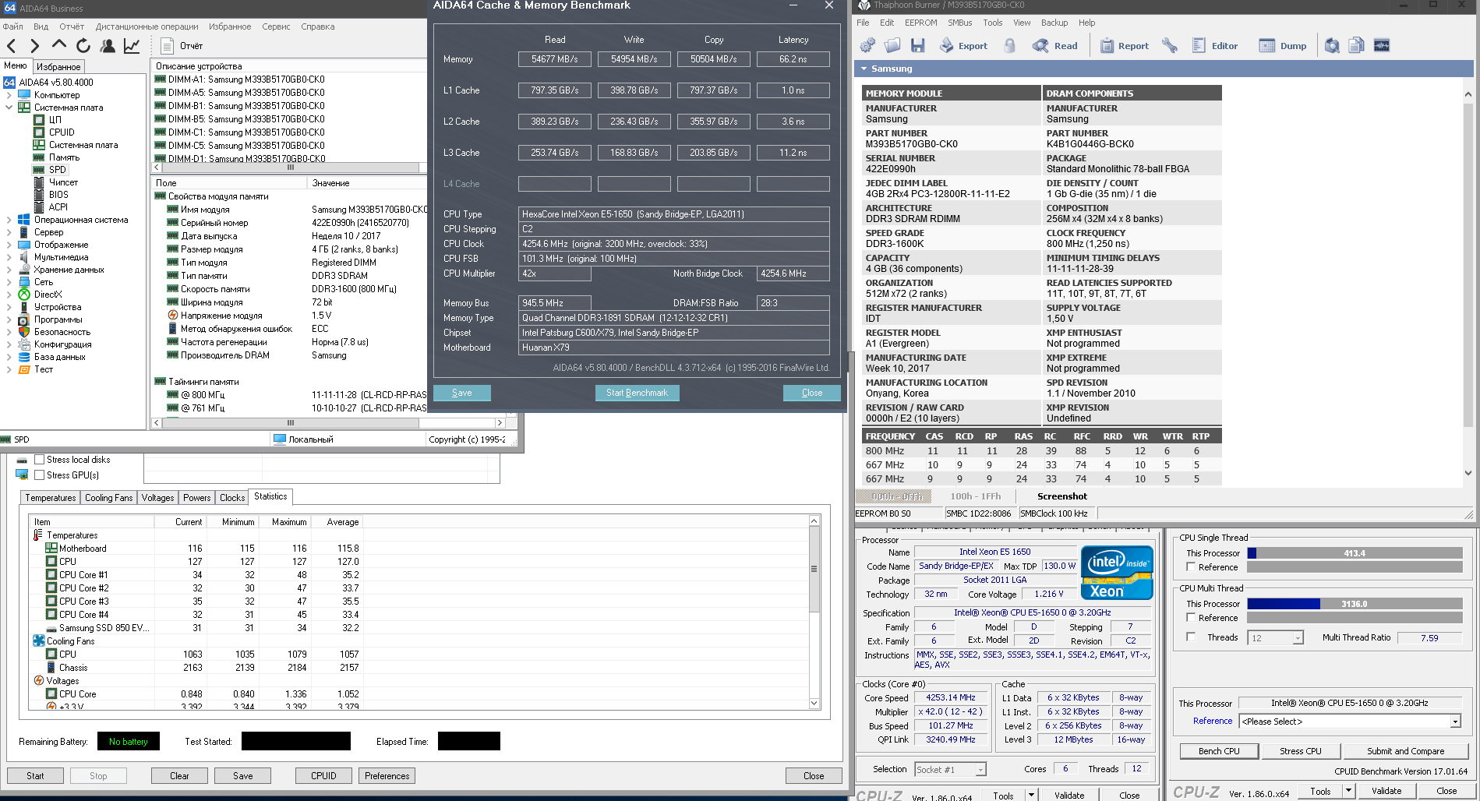Open the SMBus menu in Thaiphoon Burner
Image resolution: width=1480 pixels, height=801 pixels.
pyautogui.click(x=959, y=23)
